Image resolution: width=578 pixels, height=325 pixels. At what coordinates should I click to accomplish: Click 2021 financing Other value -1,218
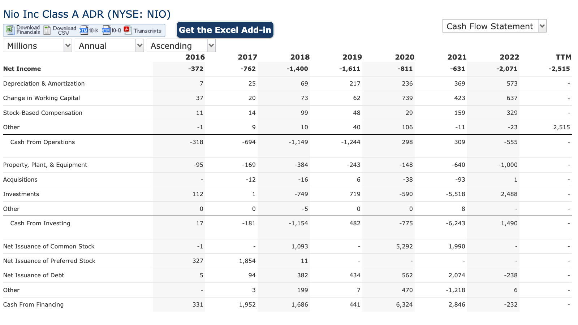456,290
